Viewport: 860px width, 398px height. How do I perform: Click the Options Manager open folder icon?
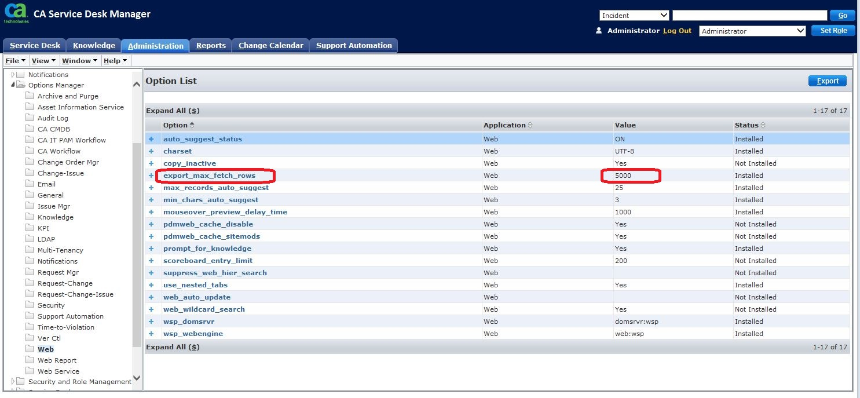coord(21,85)
